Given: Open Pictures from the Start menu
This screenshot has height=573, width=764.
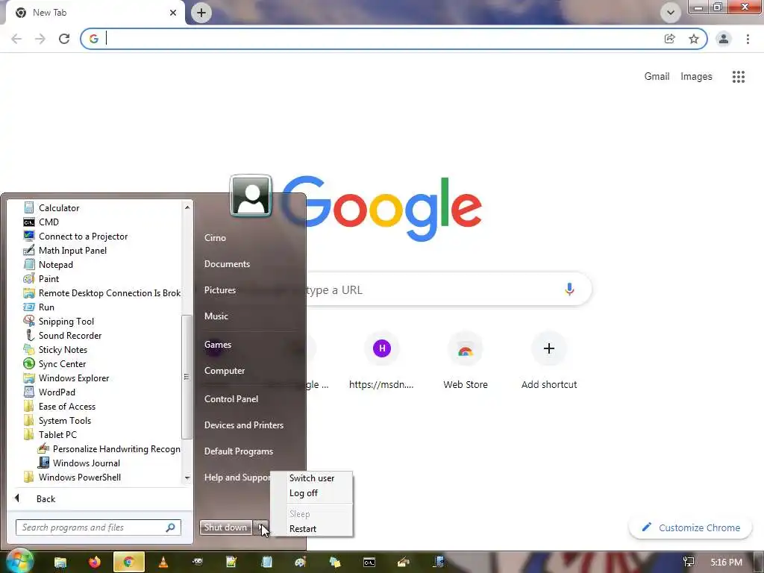Looking at the screenshot, I should [220, 290].
